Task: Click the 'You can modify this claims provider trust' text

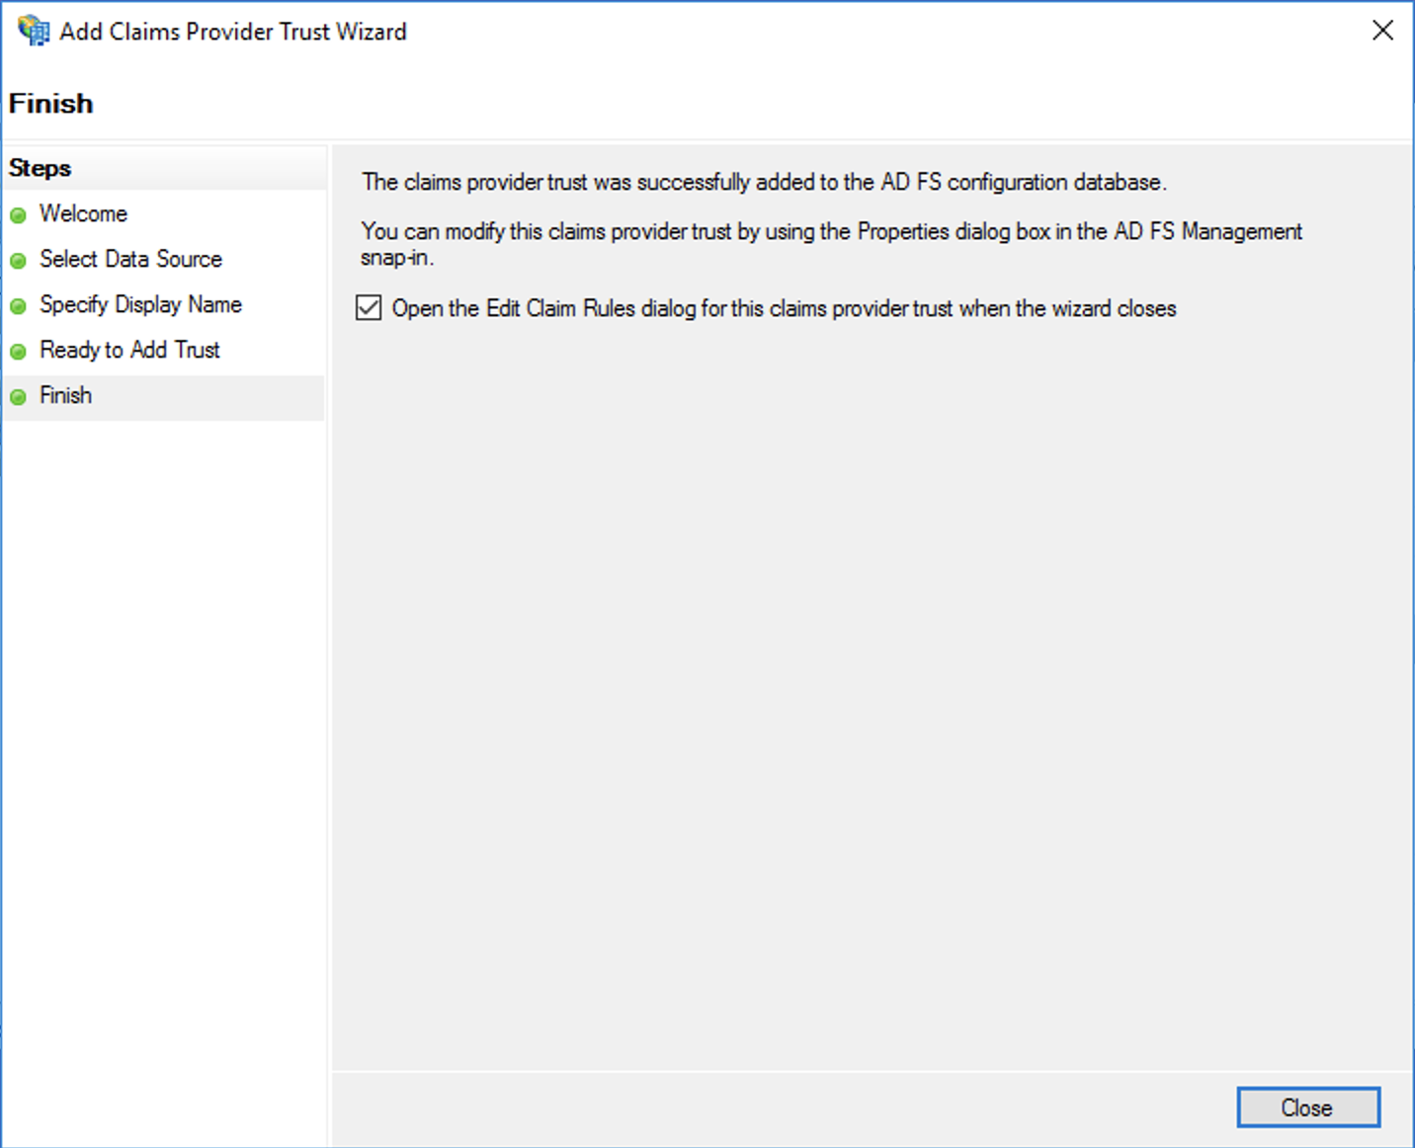Action: click(831, 244)
